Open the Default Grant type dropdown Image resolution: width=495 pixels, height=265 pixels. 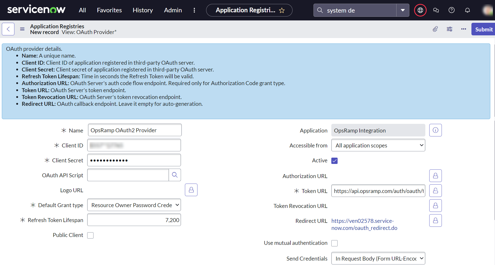[x=134, y=205]
